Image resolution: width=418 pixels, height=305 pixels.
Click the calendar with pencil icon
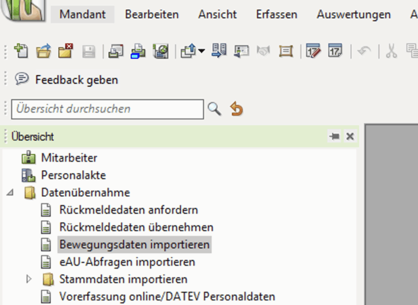313,52
